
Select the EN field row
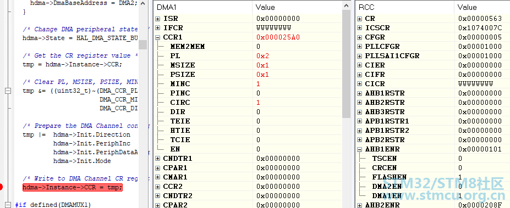click(x=248, y=149)
